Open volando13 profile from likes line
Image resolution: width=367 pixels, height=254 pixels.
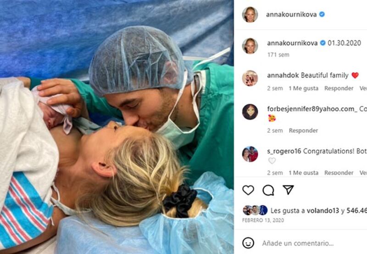323,211
